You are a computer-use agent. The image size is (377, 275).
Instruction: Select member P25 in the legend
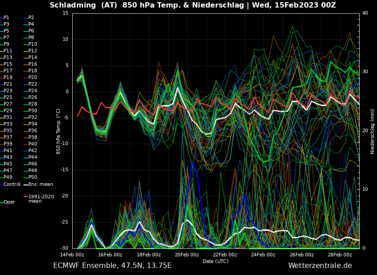tap(8, 98)
